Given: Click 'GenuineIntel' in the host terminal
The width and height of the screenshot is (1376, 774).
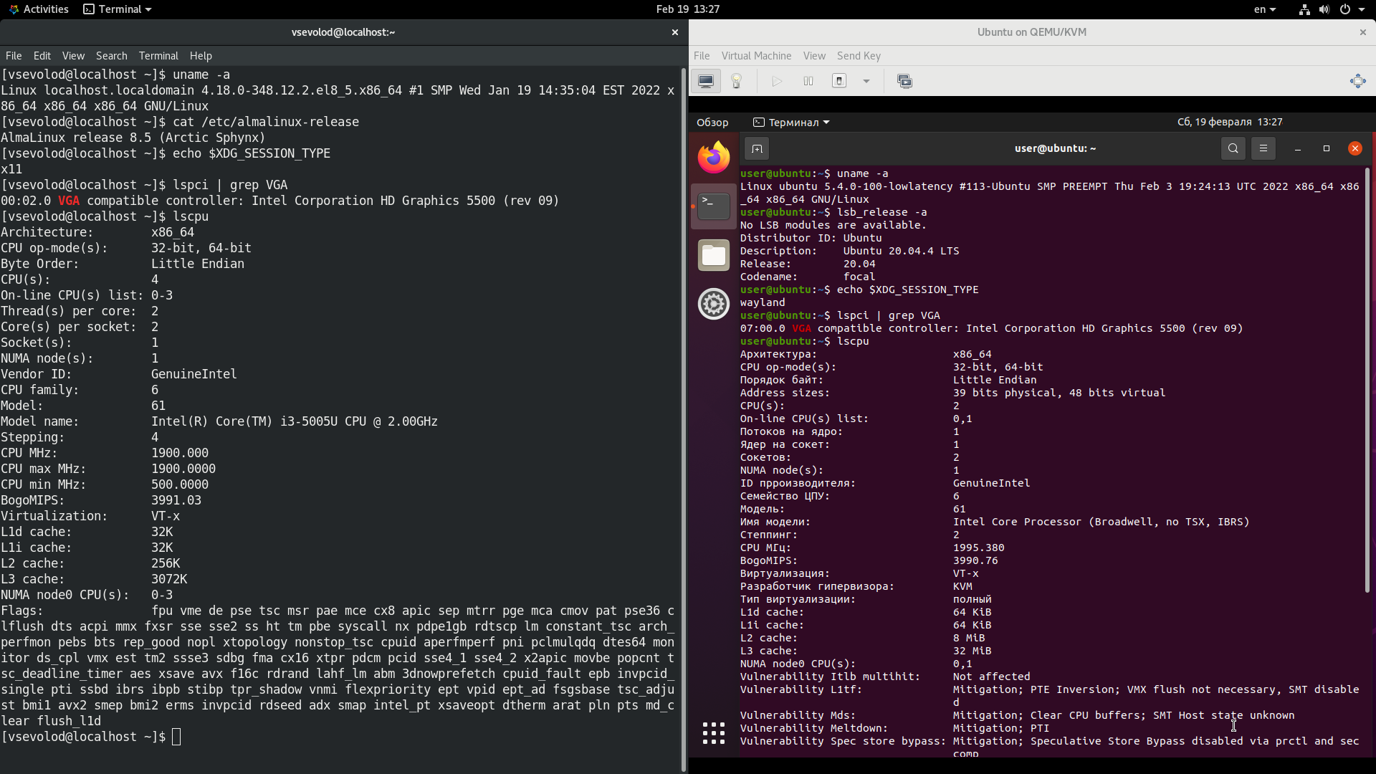Looking at the screenshot, I should click(x=193, y=374).
